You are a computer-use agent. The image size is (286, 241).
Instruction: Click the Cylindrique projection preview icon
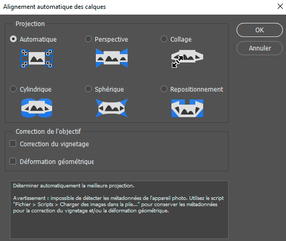[x=37, y=108]
